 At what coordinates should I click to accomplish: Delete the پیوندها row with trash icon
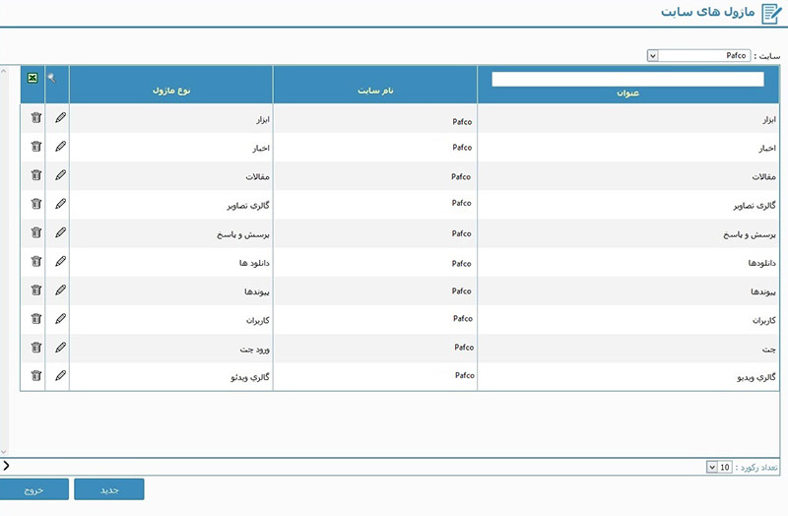click(x=36, y=290)
